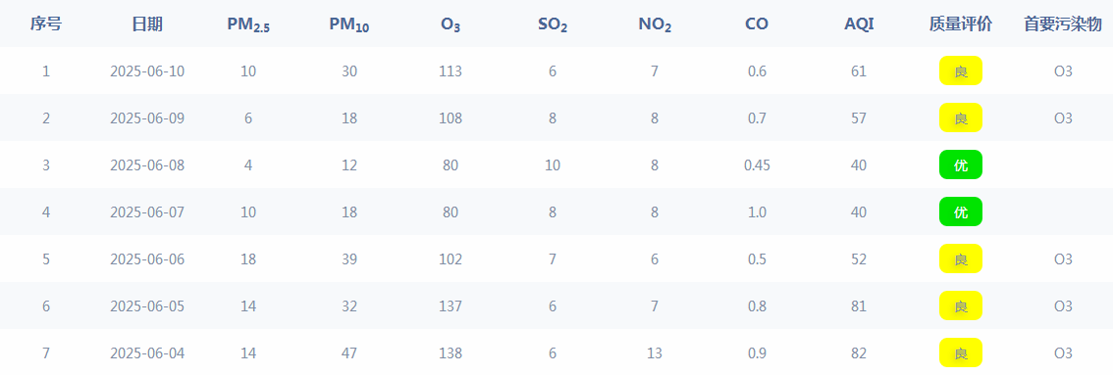Click the green 优 badge for 2025-06-08

(x=961, y=164)
